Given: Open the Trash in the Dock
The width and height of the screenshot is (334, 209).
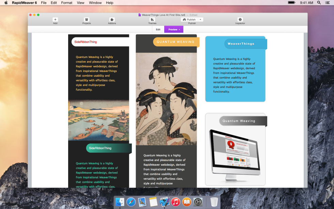Looking at the screenshot, I should (214, 202).
